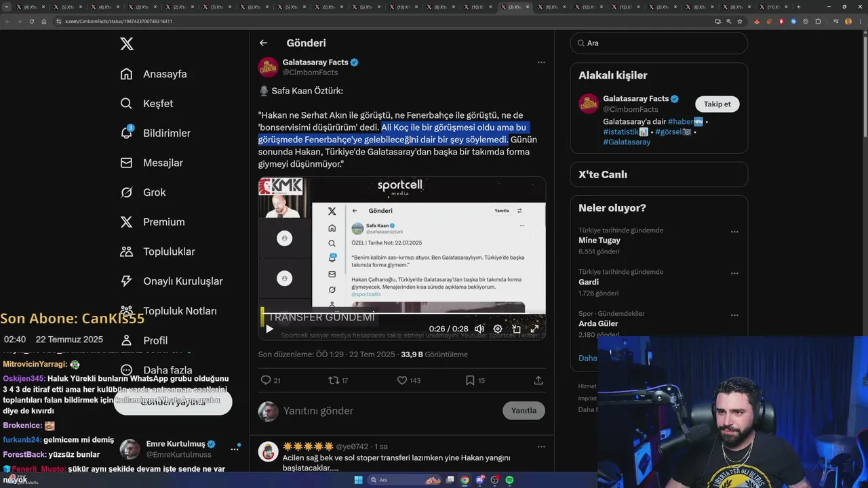Viewport: 868px width, 488px height.
Task: Click the browser home button
Action: 43,21
